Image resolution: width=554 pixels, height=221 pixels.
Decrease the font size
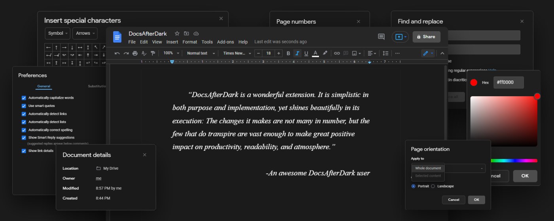[258, 53]
